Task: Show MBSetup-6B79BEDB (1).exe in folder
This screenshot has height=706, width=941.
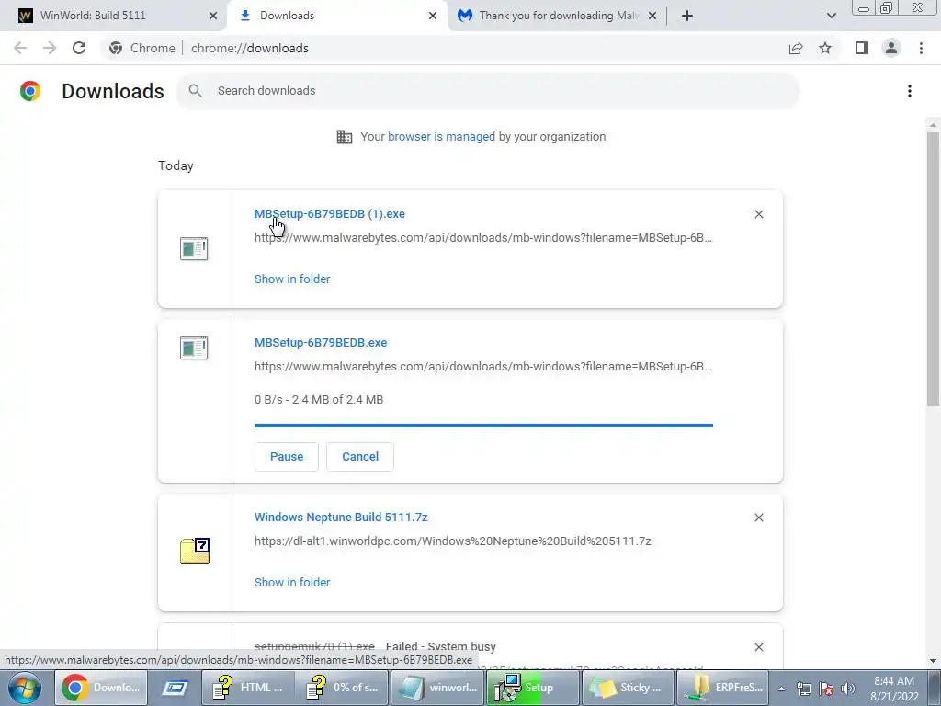Action: click(x=292, y=279)
